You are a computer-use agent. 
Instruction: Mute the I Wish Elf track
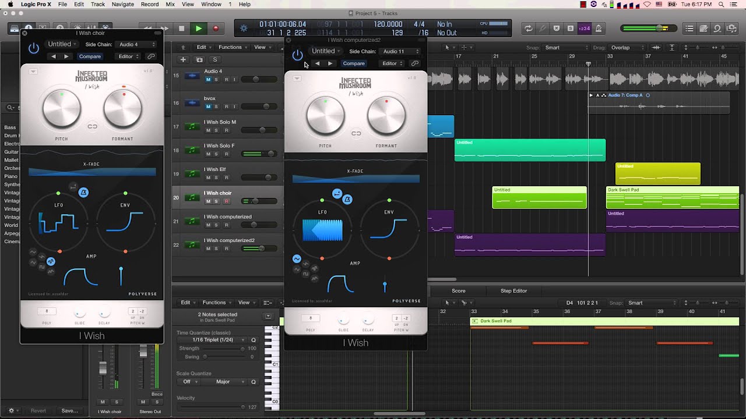click(x=208, y=177)
